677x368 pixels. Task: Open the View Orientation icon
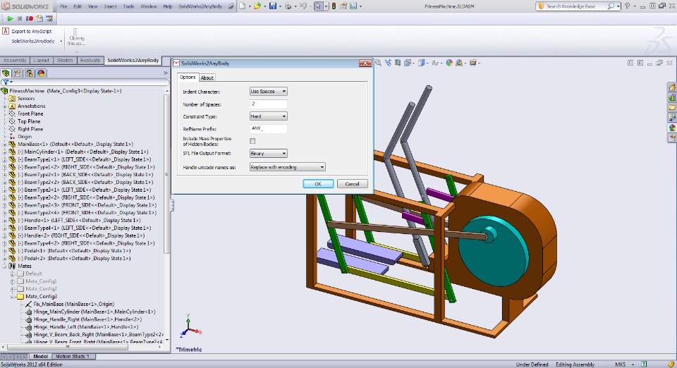click(x=407, y=63)
